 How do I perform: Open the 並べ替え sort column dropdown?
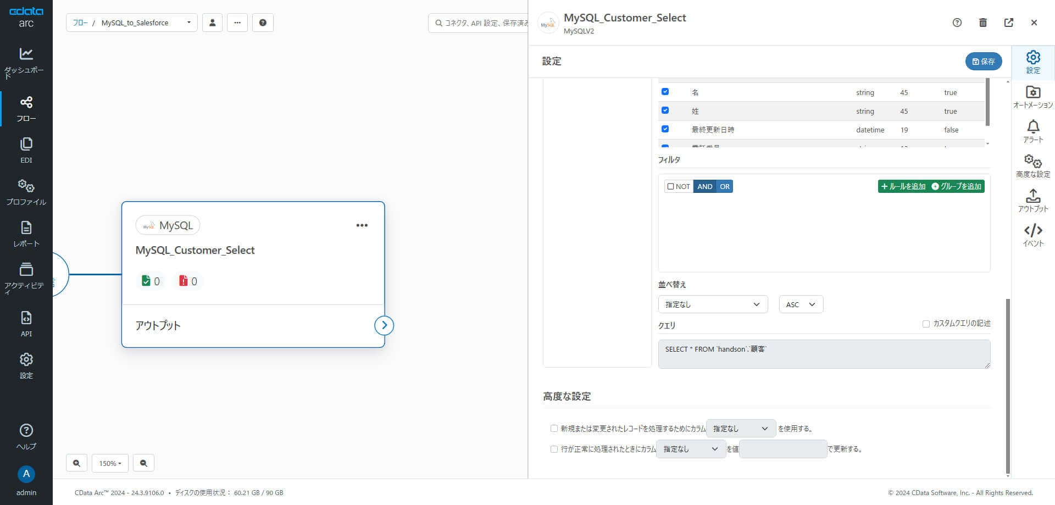[x=713, y=304]
